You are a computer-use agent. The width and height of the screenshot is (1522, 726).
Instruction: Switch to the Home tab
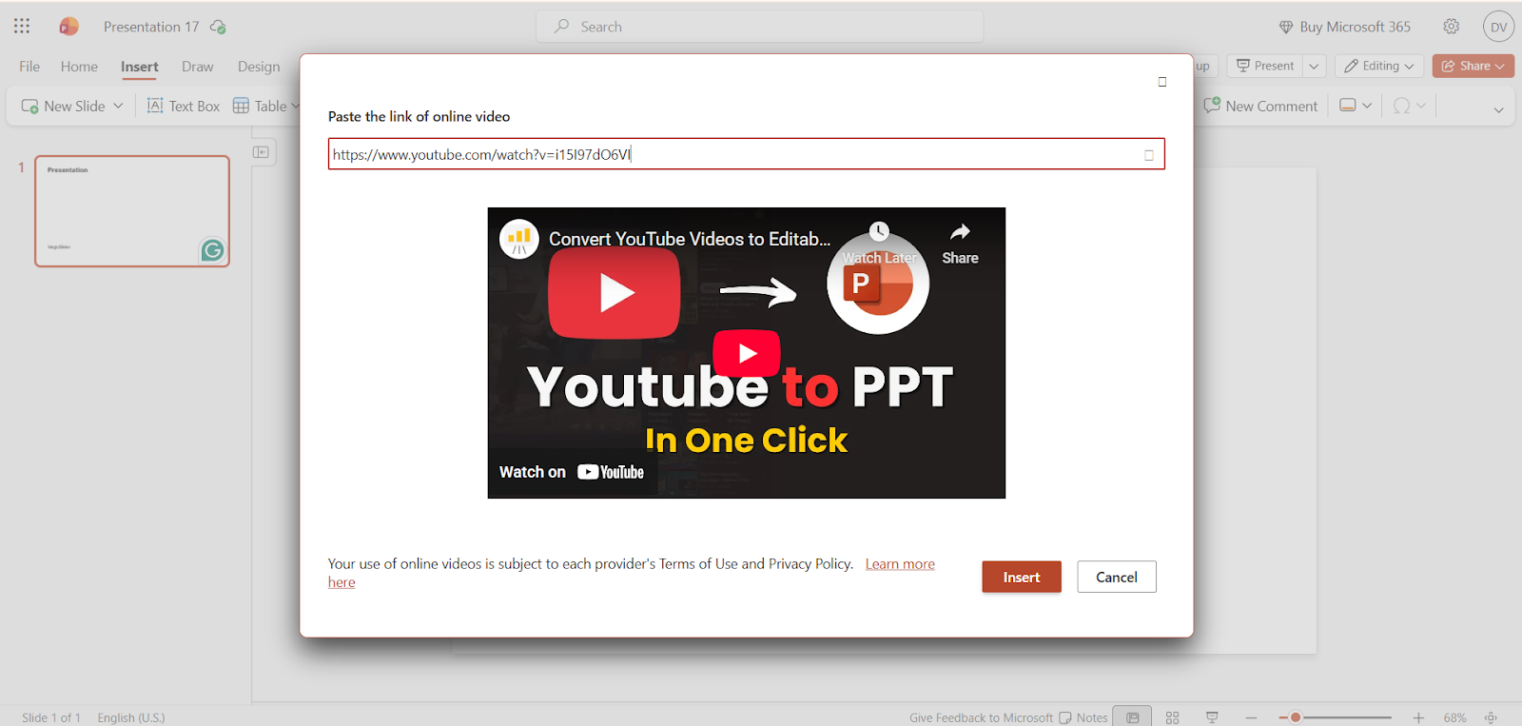tap(79, 67)
